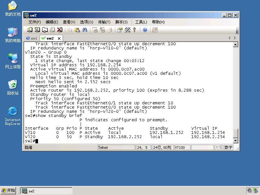
Task: Click Vl10 in Interface column
Action: [30, 133]
